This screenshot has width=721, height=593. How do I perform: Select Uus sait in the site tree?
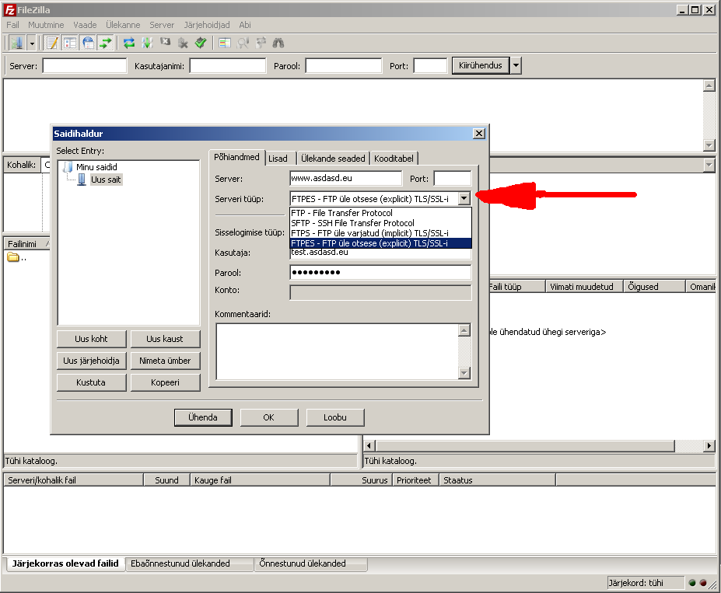106,180
